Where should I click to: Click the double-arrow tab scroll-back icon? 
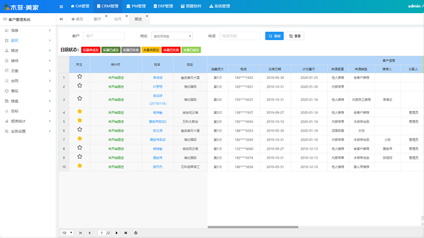pyautogui.click(x=61, y=19)
